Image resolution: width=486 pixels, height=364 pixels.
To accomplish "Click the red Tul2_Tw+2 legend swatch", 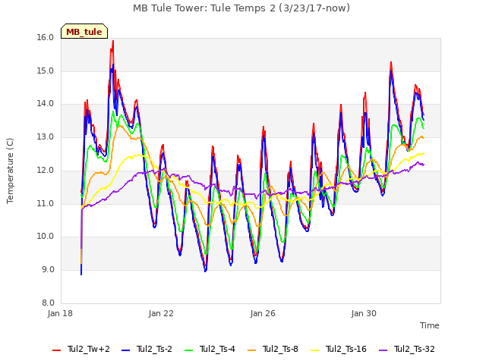I will pos(56,350).
